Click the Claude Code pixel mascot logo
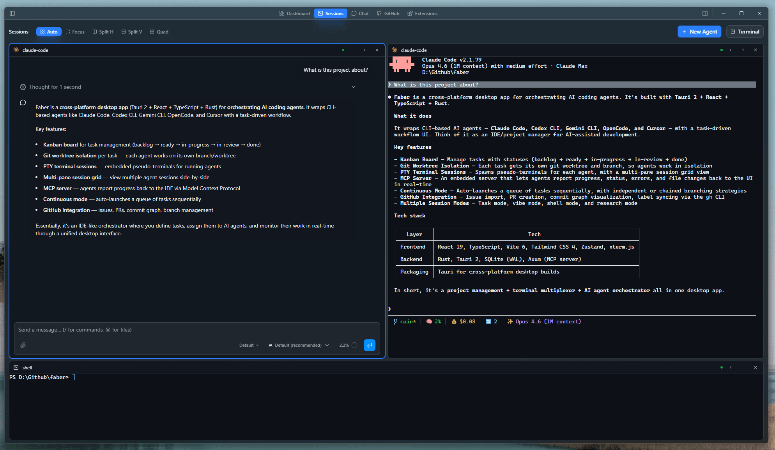This screenshot has height=450, width=775. pyautogui.click(x=402, y=65)
